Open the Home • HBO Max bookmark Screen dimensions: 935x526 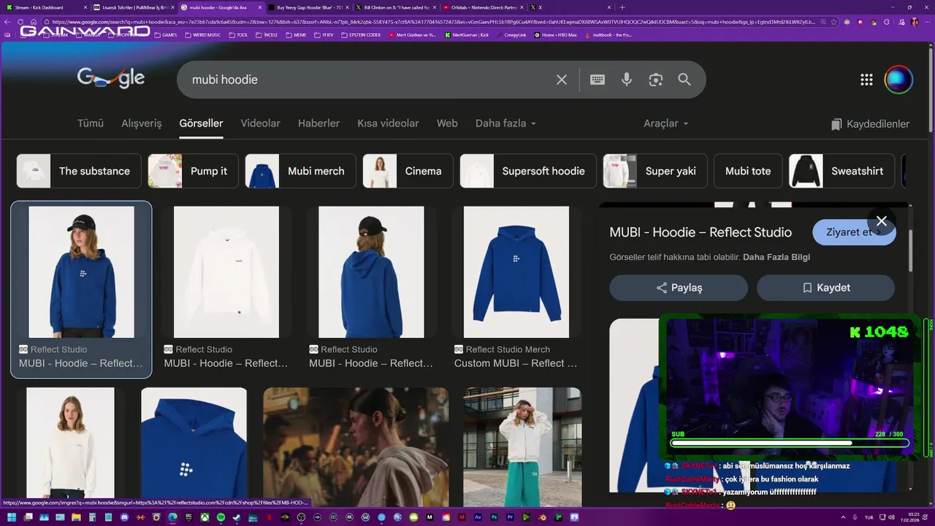[x=555, y=34]
